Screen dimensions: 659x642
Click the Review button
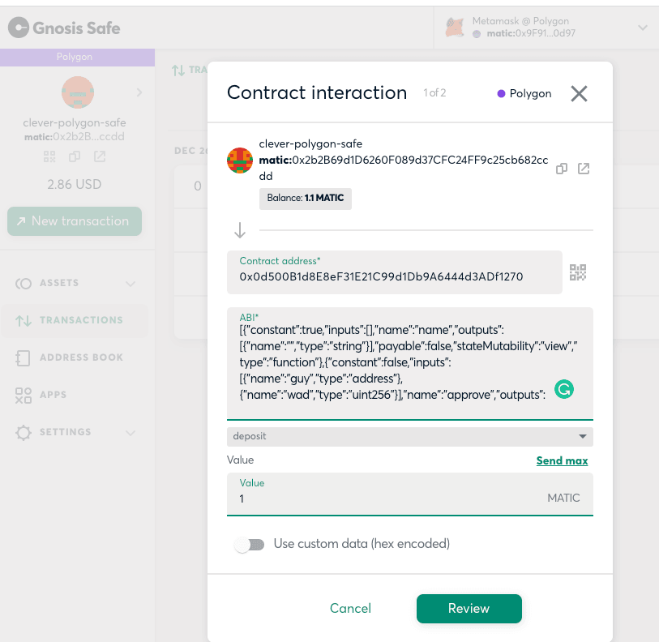tap(469, 609)
